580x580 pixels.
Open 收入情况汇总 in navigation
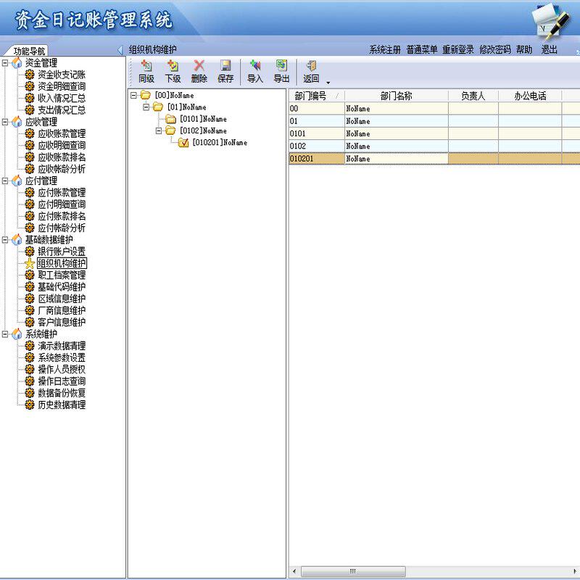coord(62,99)
